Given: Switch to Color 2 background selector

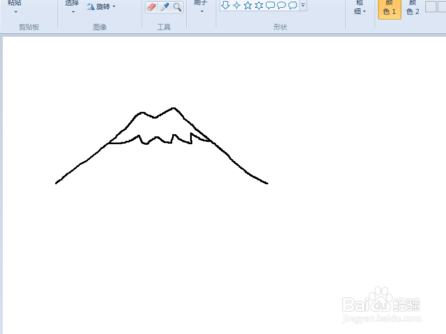Looking at the screenshot, I should tap(412, 9).
